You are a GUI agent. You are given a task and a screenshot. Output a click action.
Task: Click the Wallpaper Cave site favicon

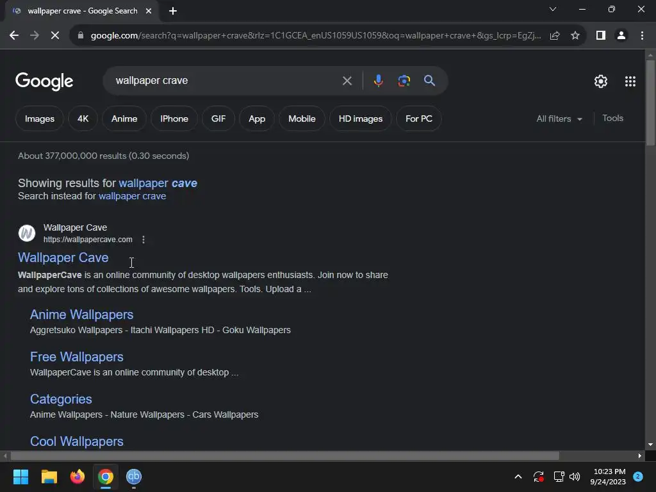pyautogui.click(x=27, y=233)
